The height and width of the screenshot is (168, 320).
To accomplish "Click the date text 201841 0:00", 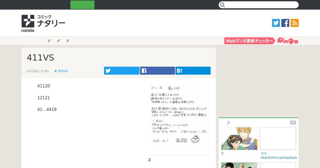I will tap(38, 71).
